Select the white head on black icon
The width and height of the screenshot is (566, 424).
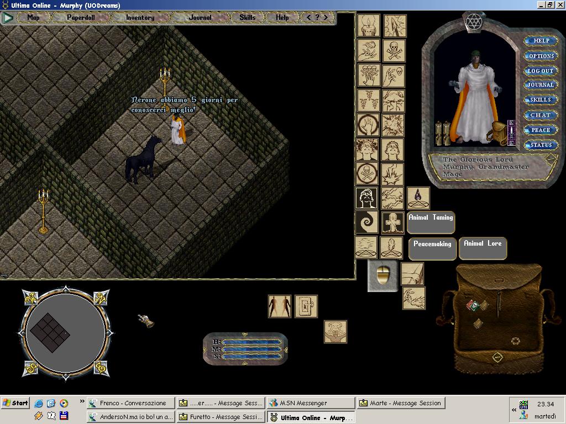coord(366,198)
